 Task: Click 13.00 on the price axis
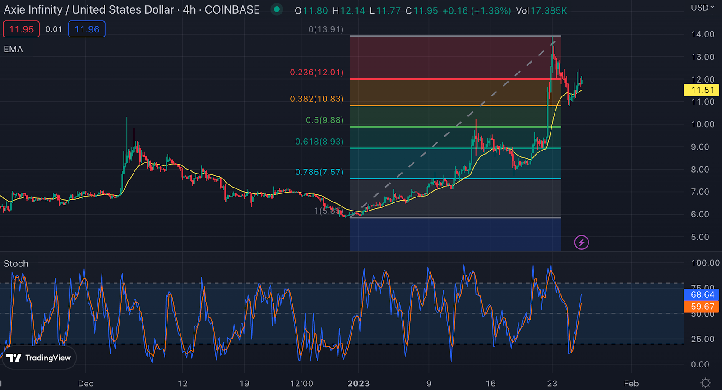(703, 57)
